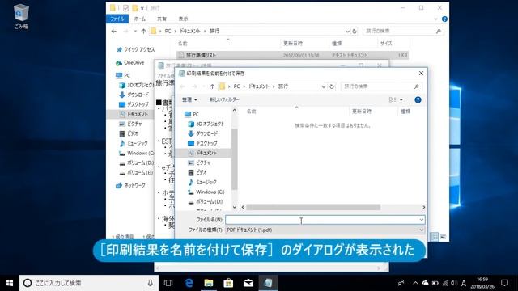Click the Notepad taskbar icon
This screenshot has height=291, width=518.
(x=268, y=283)
